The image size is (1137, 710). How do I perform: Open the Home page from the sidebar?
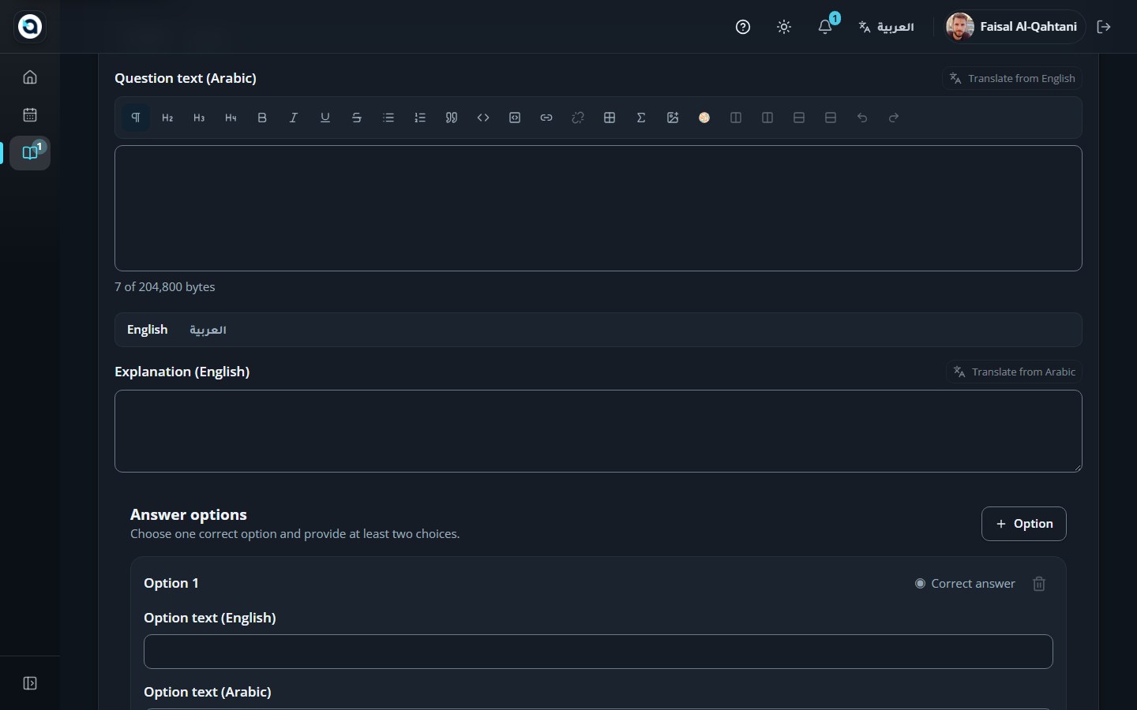30,77
